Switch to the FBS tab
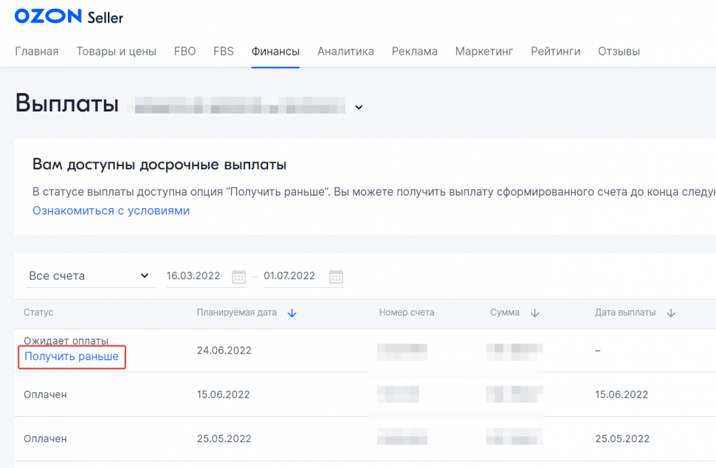Image resolution: width=716 pixels, height=468 pixels. [224, 51]
